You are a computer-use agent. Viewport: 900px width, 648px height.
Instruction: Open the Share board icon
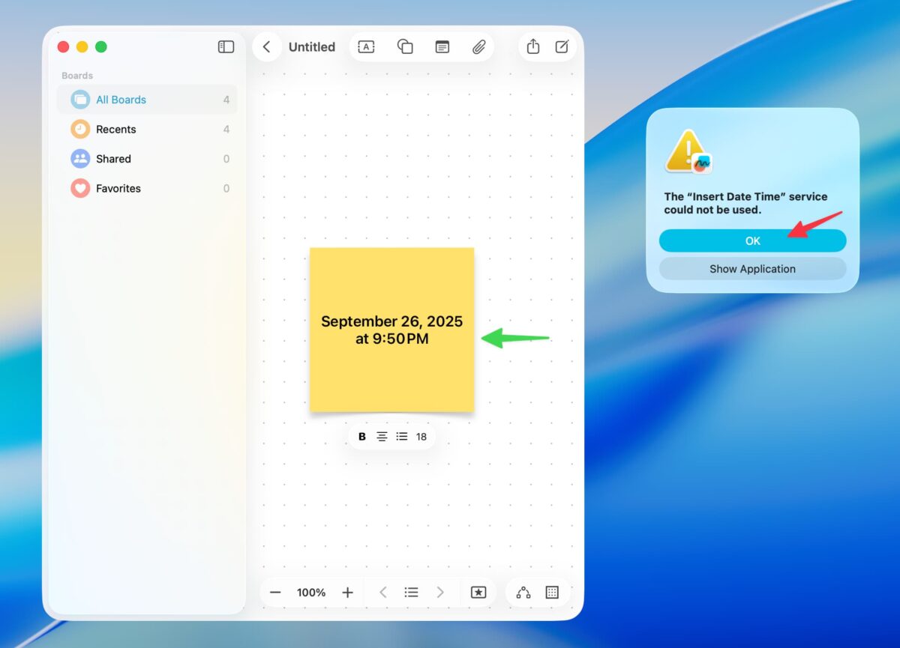pyautogui.click(x=533, y=46)
